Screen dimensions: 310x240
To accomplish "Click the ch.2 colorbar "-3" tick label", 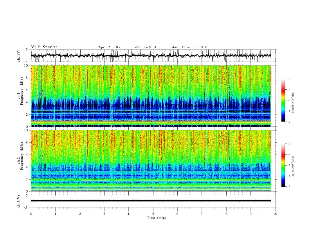I will point(289,144).
